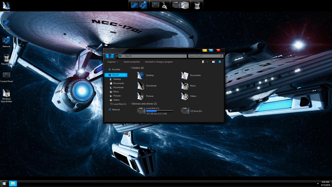This screenshot has height=187, width=332.
Task: Open the Windows Start button
Action: (x=4, y=183)
